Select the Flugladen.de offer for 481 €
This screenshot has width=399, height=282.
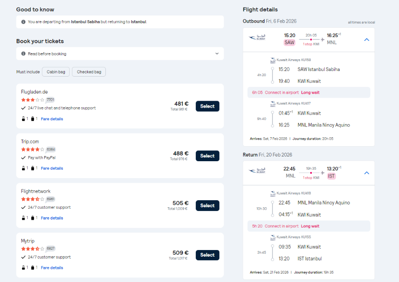click(207, 106)
